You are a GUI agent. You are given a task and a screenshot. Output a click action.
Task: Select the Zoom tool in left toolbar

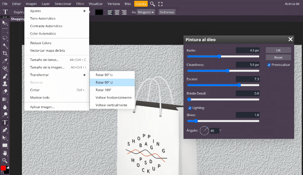click(5, 161)
